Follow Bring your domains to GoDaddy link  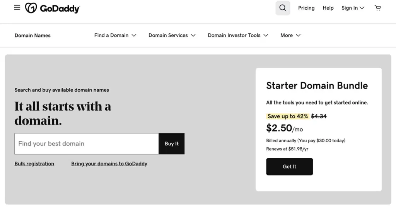109,164
